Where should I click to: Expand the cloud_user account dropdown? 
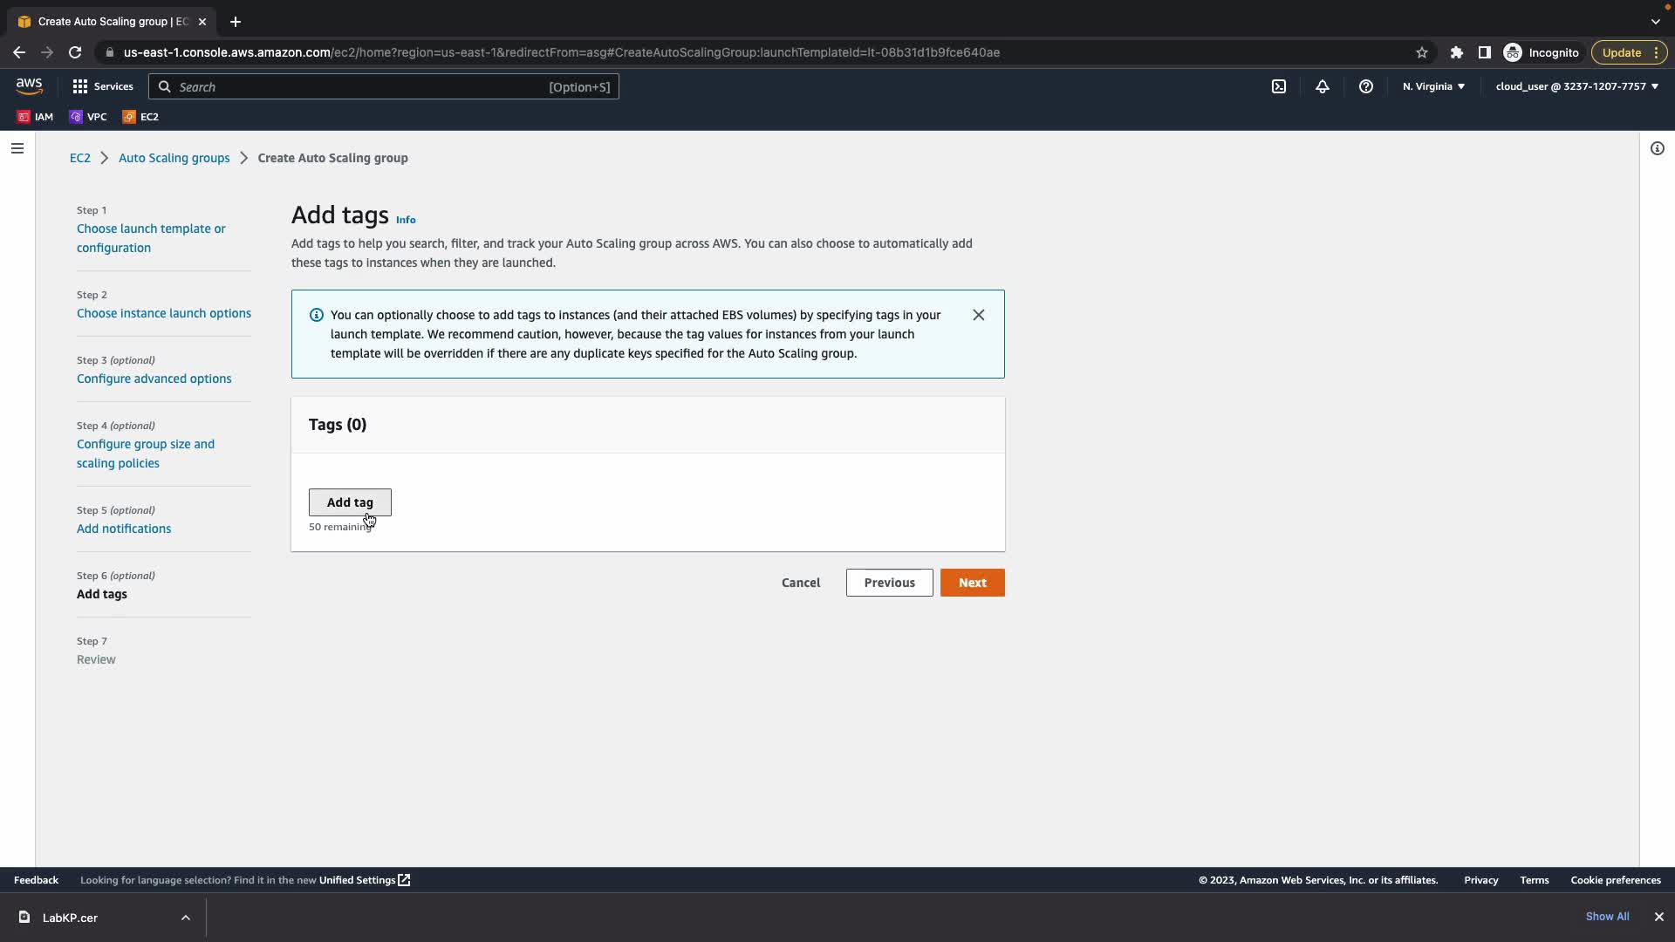(1576, 86)
